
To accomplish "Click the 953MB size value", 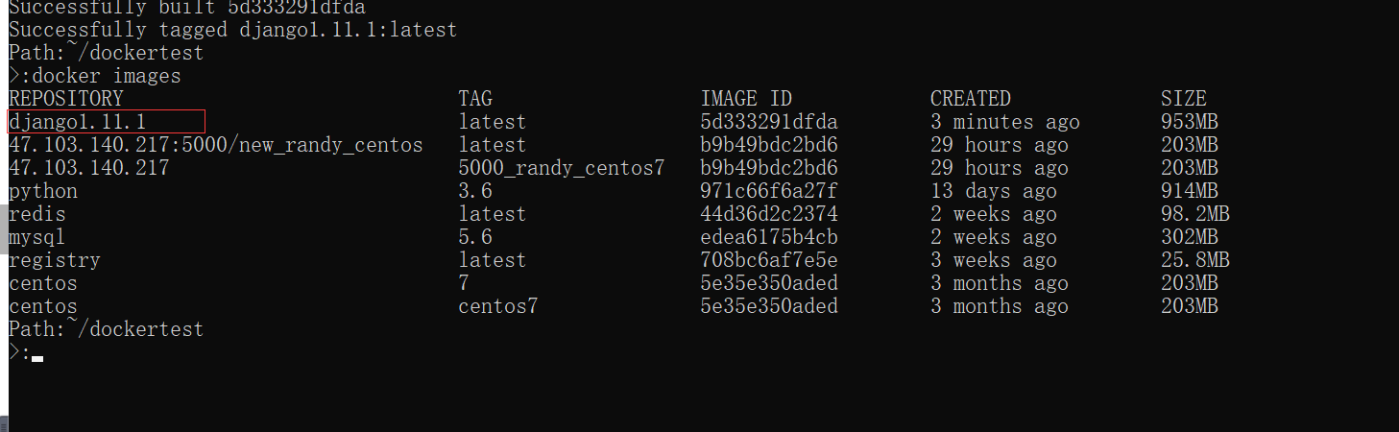I will 1189,122.
